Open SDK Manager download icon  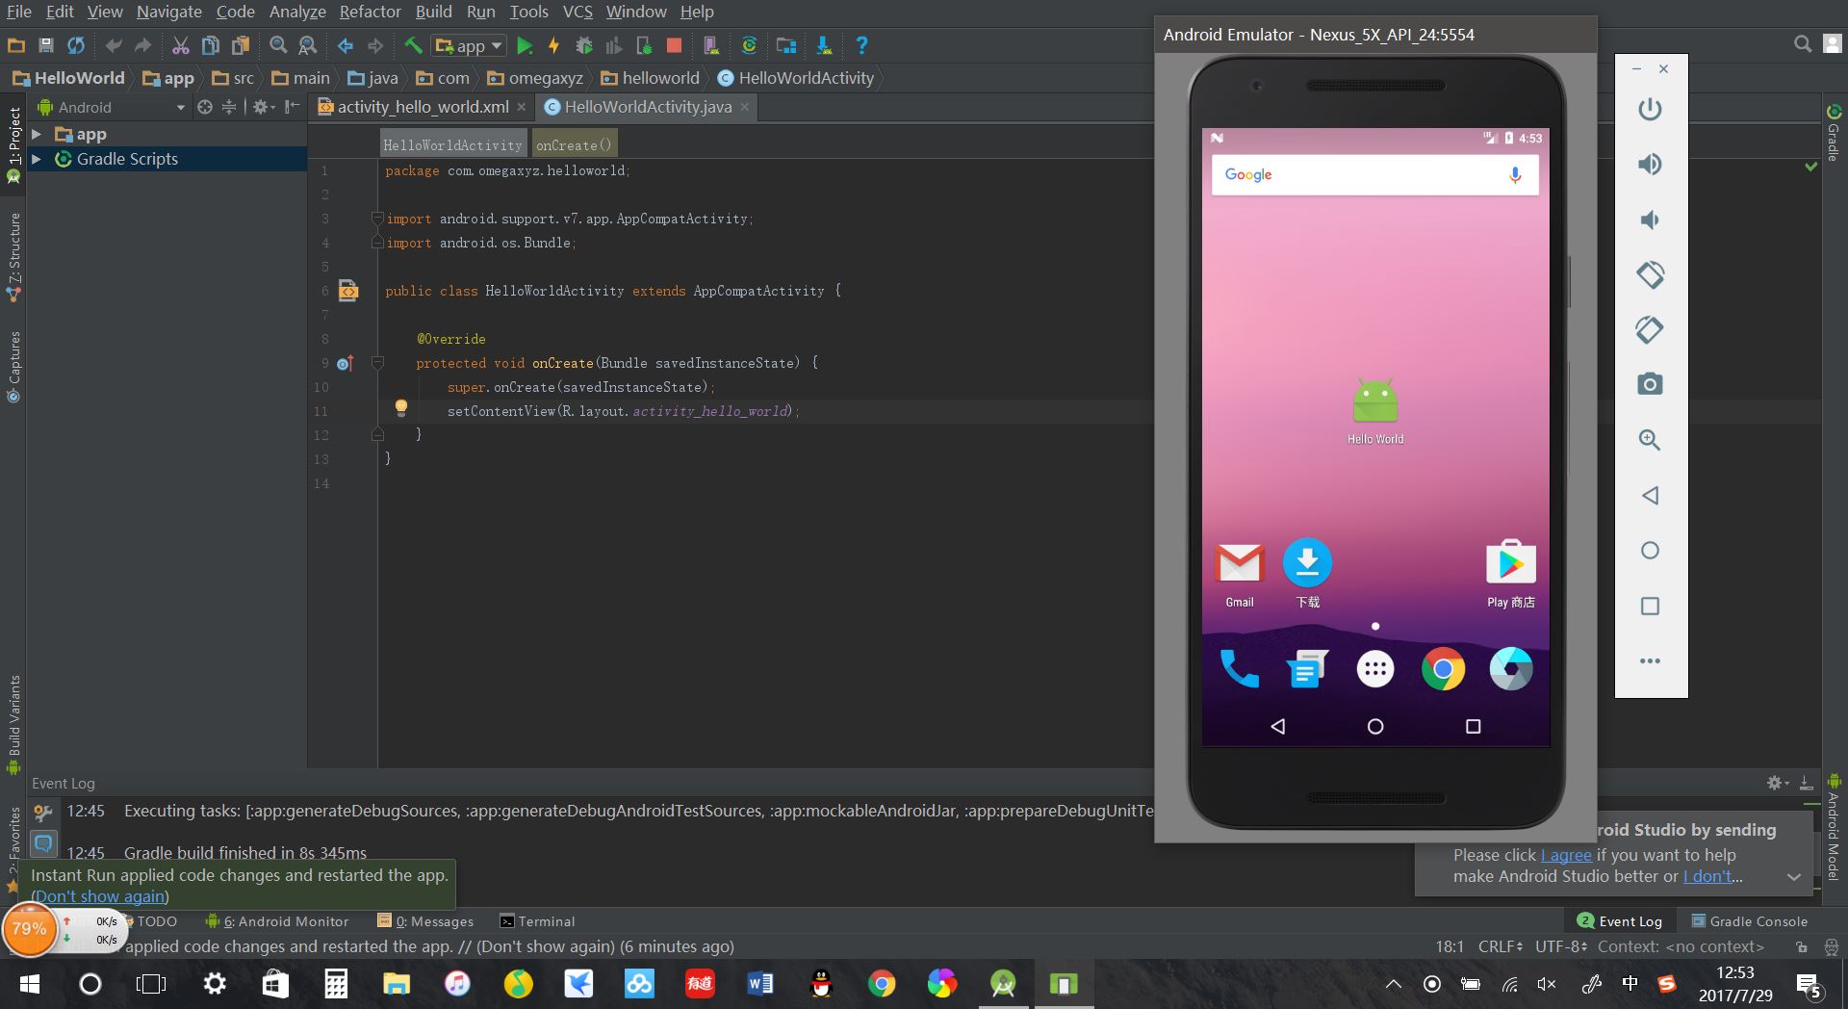823,45
